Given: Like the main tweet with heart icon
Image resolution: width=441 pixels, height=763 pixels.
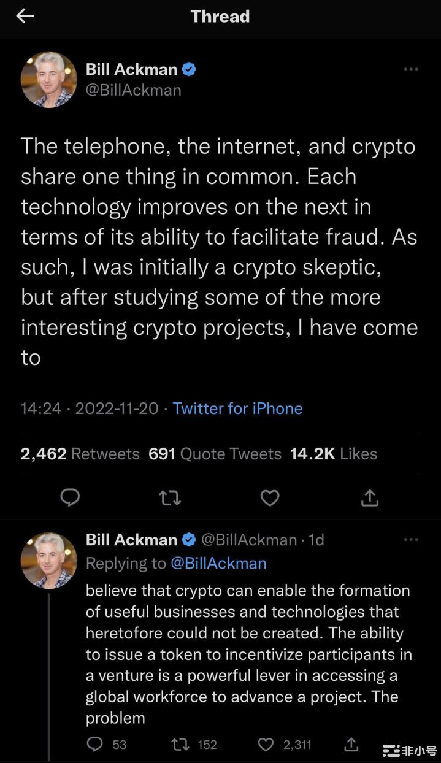Looking at the screenshot, I should pyautogui.click(x=270, y=498).
